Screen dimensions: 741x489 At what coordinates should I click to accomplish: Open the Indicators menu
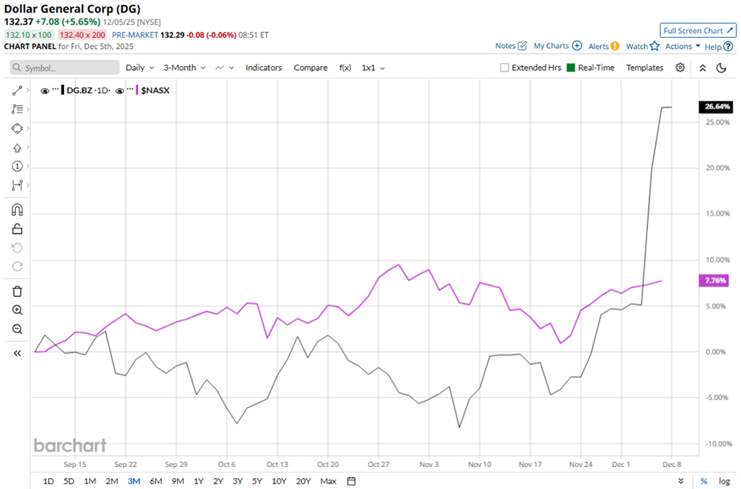click(x=264, y=68)
